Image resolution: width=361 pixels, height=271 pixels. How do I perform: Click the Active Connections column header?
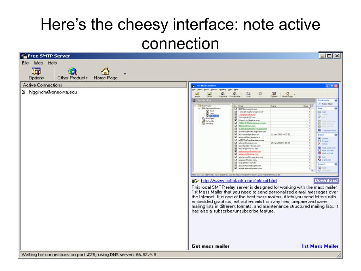[104, 85]
